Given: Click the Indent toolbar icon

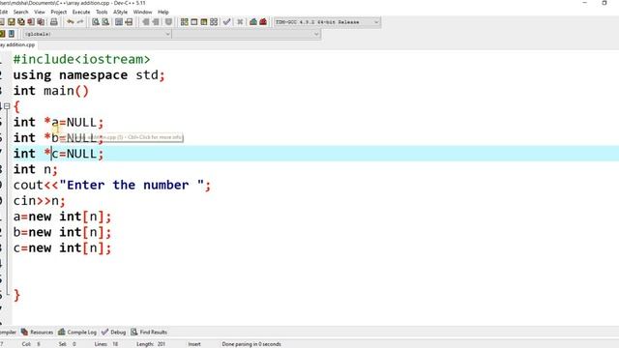Looking at the screenshot, I should click(x=146, y=22).
